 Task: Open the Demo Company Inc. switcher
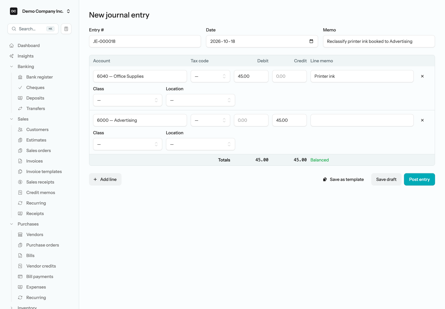pyautogui.click(x=40, y=11)
